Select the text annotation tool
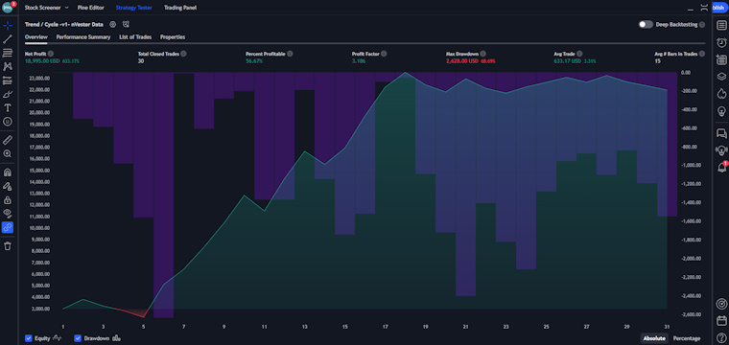729x345 pixels. [8, 107]
